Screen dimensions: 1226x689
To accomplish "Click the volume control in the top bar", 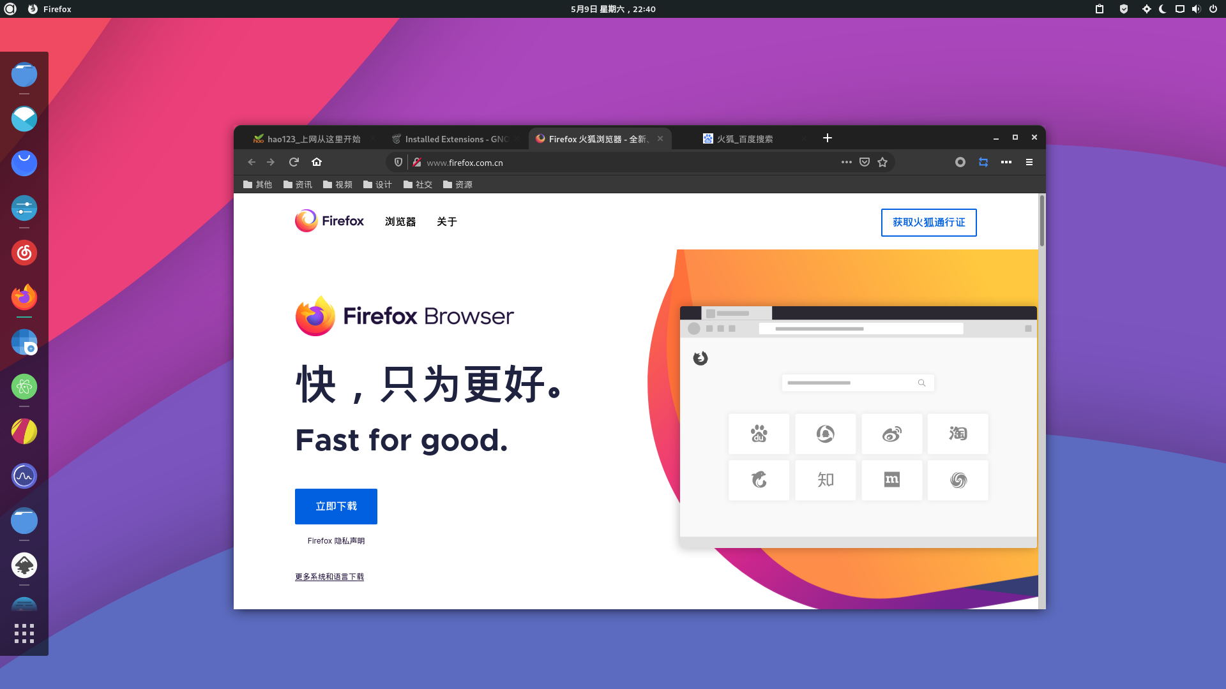I will (x=1195, y=9).
